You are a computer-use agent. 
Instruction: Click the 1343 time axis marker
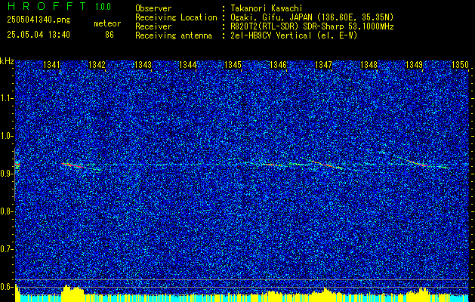pos(143,65)
